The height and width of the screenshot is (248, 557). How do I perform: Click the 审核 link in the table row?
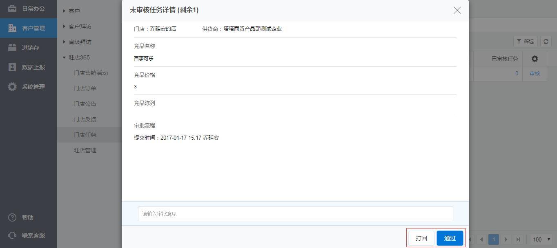coord(535,73)
